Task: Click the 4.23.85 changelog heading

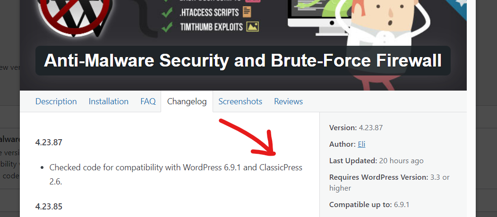Action: [x=49, y=206]
